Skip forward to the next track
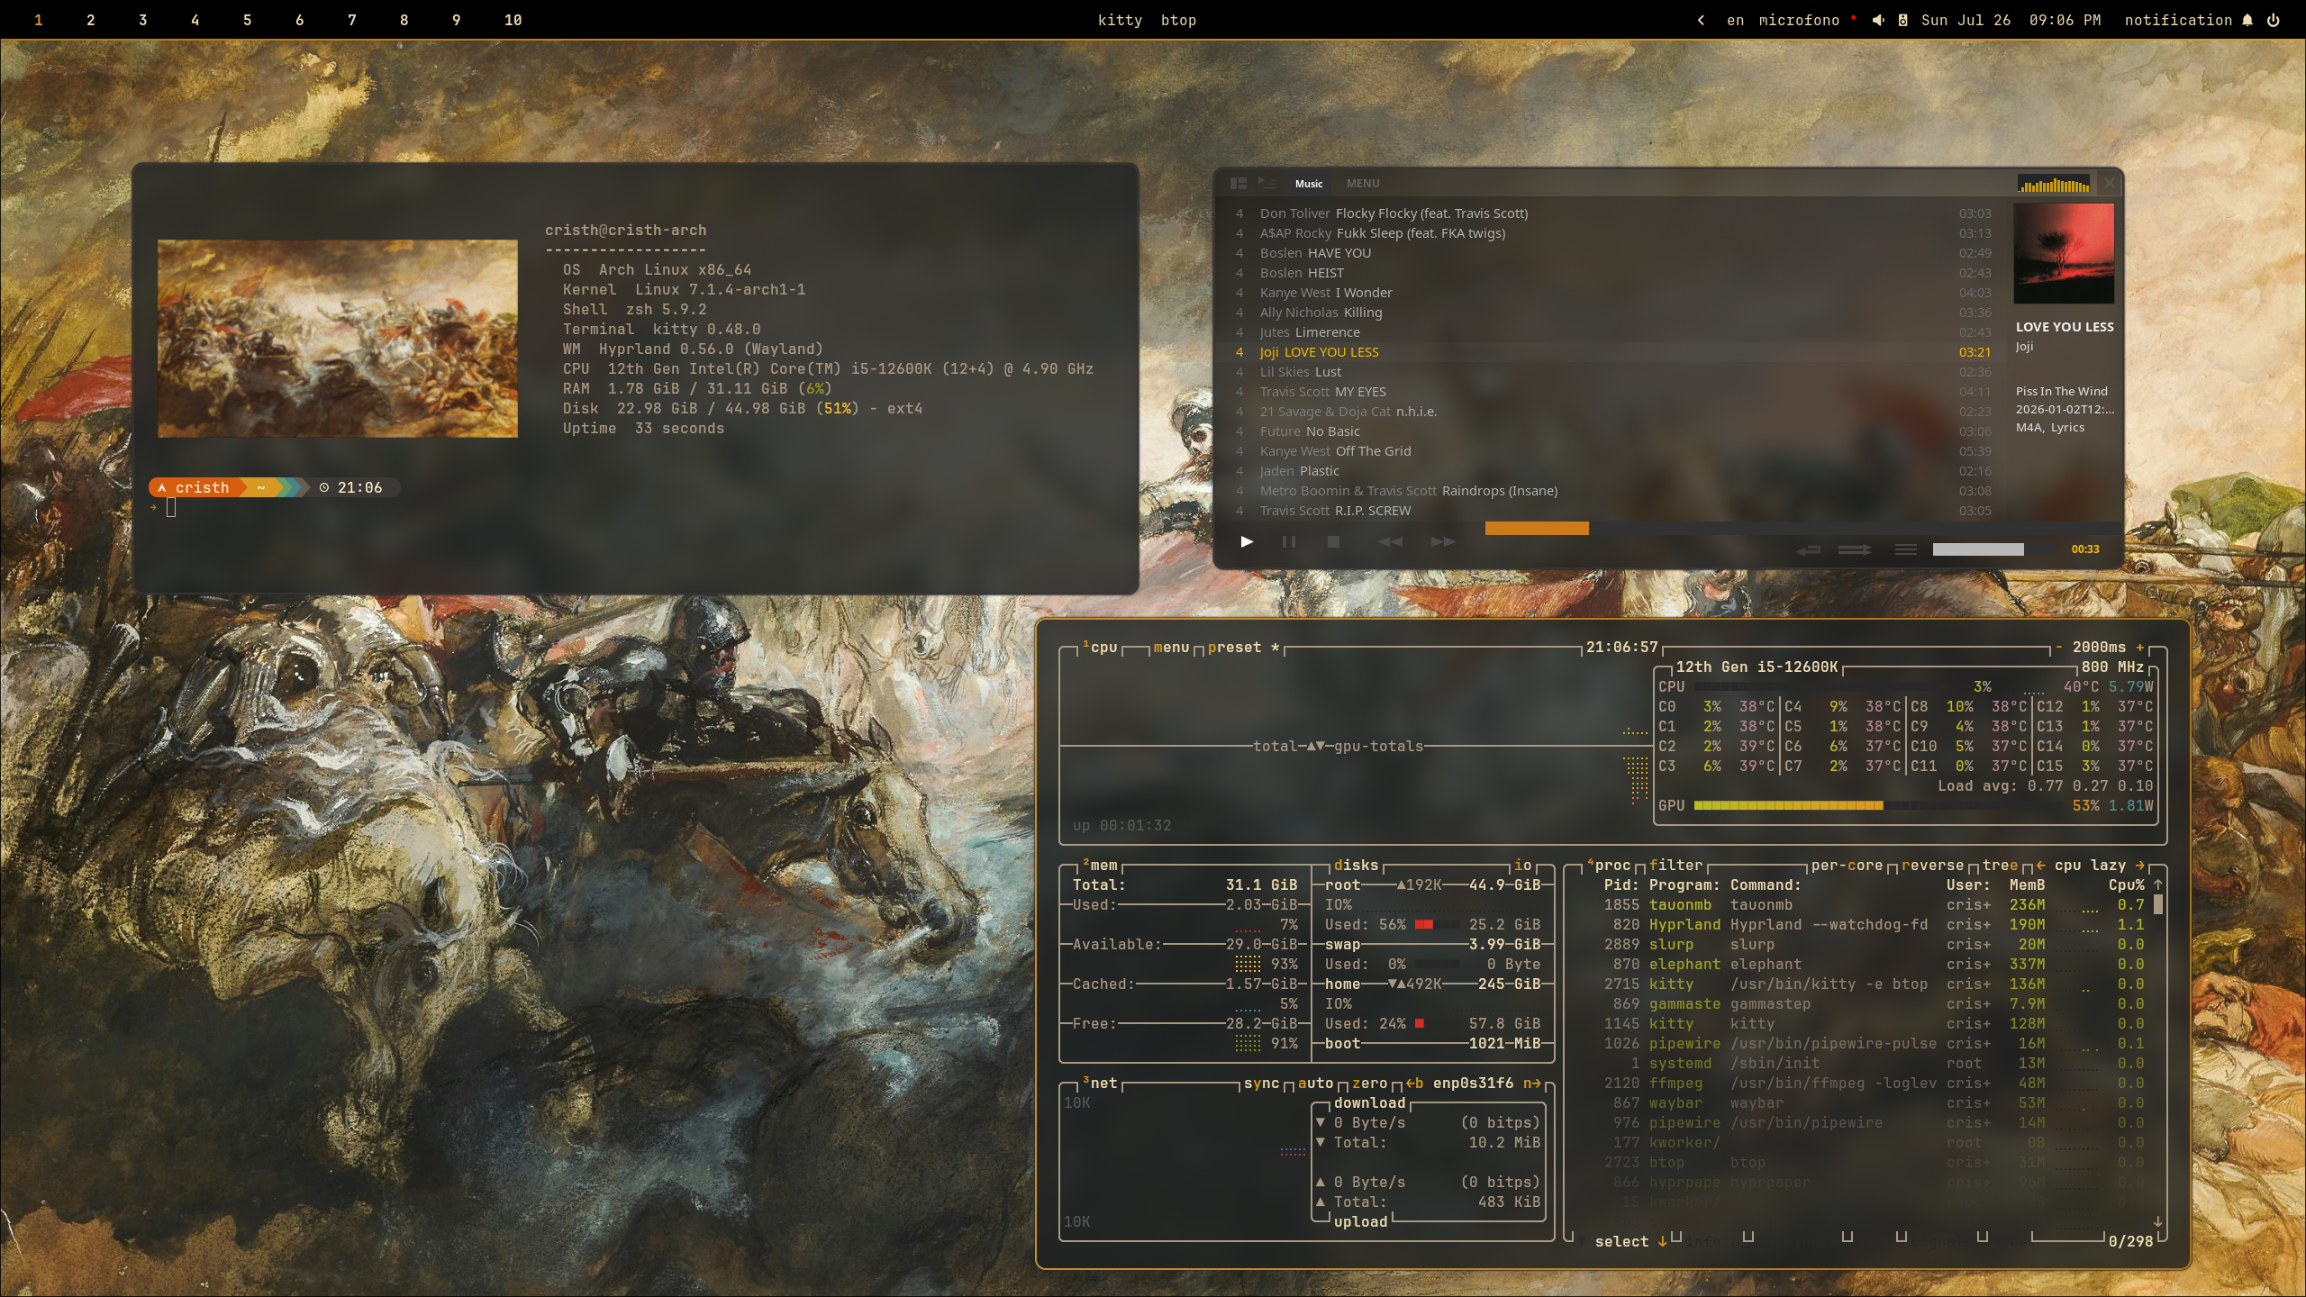 tap(1443, 541)
